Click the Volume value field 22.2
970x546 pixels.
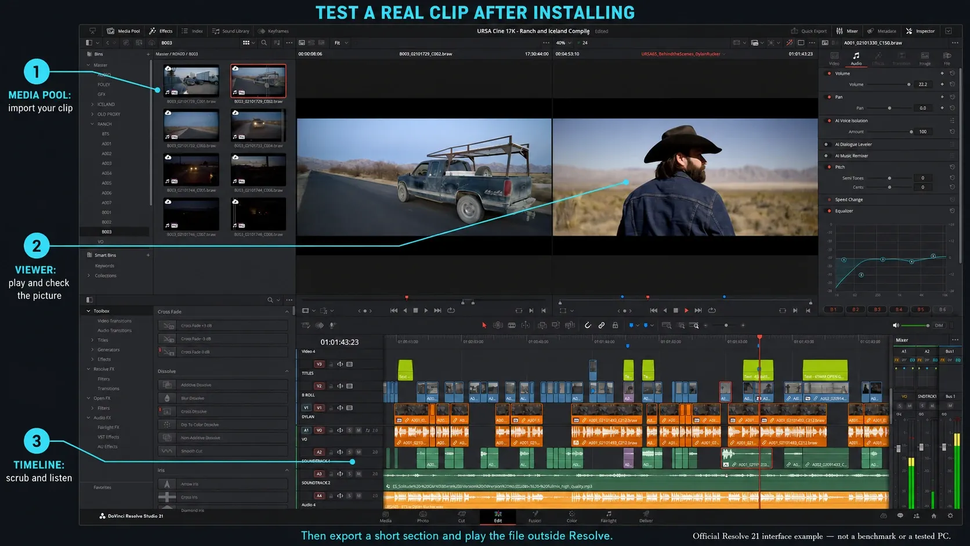point(923,85)
